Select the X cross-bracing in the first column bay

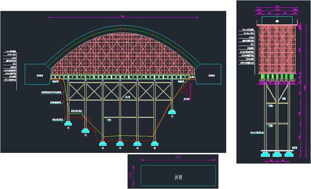77,91
